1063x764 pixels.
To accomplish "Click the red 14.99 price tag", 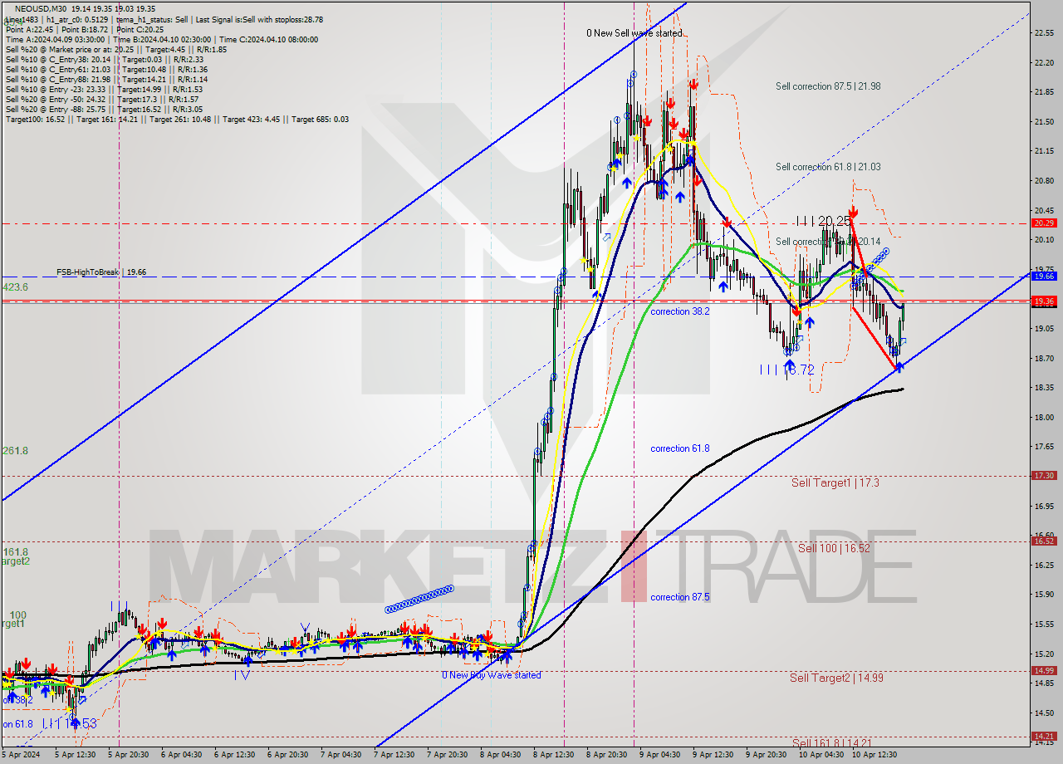I will coord(1044,670).
